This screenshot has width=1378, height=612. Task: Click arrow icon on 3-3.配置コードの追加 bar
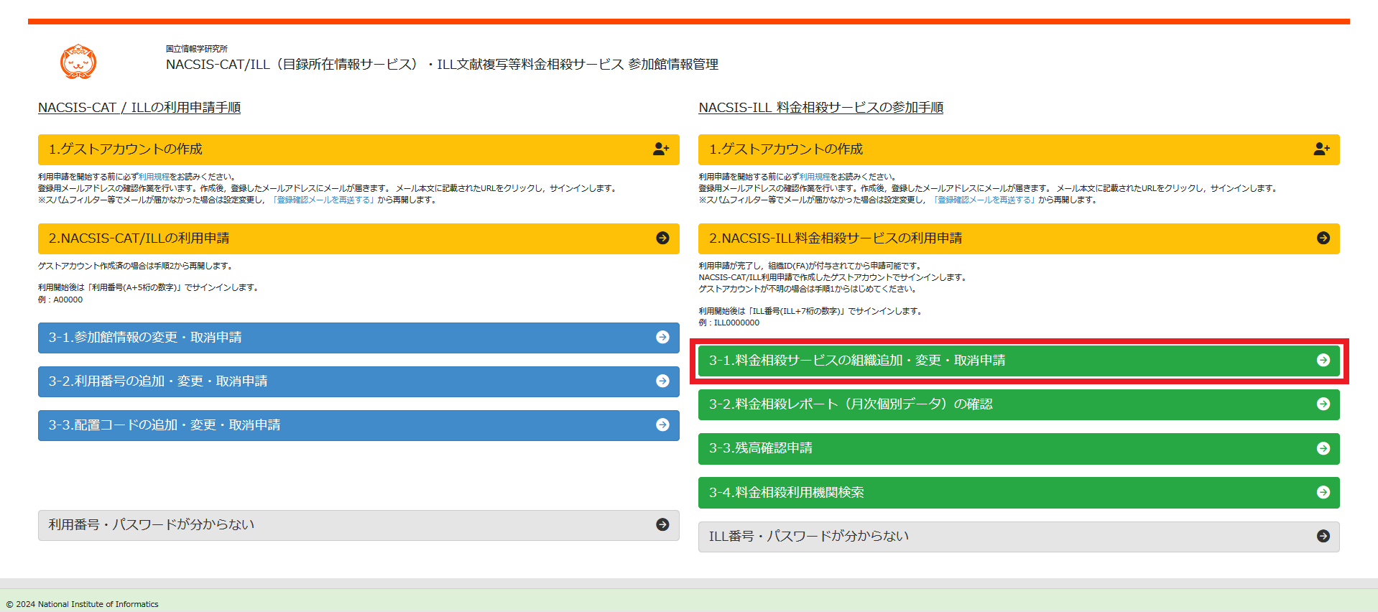[x=662, y=425]
